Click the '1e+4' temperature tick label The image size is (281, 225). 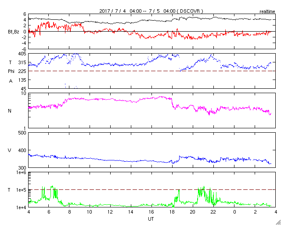(22, 207)
